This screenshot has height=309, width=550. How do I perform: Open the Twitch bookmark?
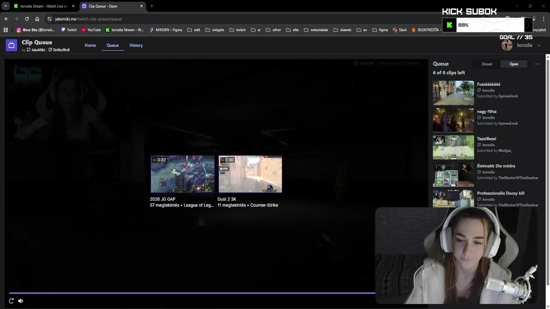coord(69,30)
